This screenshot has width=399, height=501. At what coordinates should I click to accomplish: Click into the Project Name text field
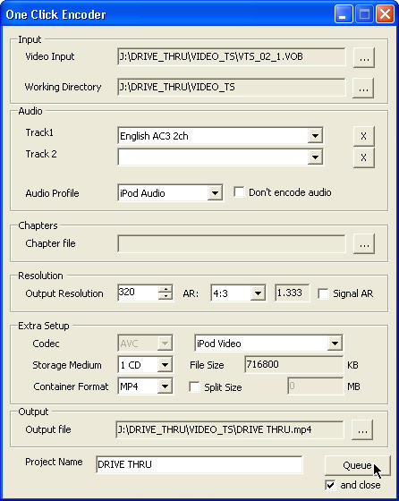tap(199, 464)
